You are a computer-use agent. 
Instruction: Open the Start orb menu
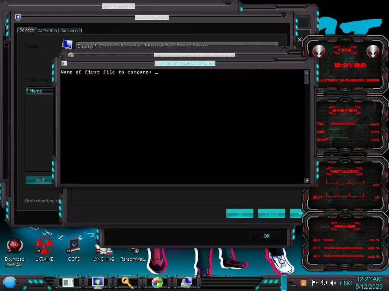[x=10, y=283]
